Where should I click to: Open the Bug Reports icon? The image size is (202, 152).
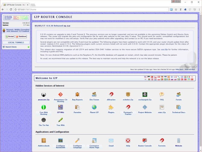pyautogui.click(x=77, y=94)
